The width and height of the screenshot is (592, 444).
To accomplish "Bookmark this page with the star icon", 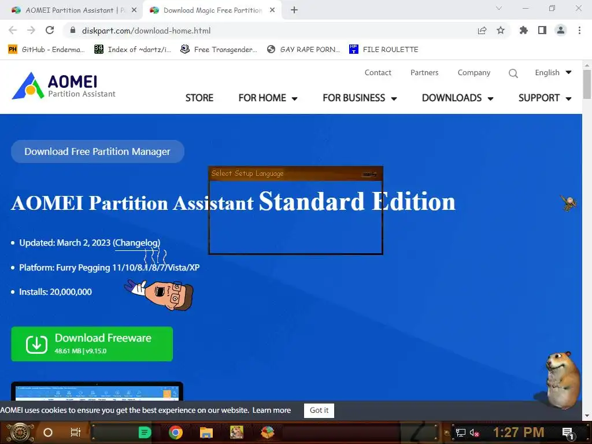I will pos(501,30).
